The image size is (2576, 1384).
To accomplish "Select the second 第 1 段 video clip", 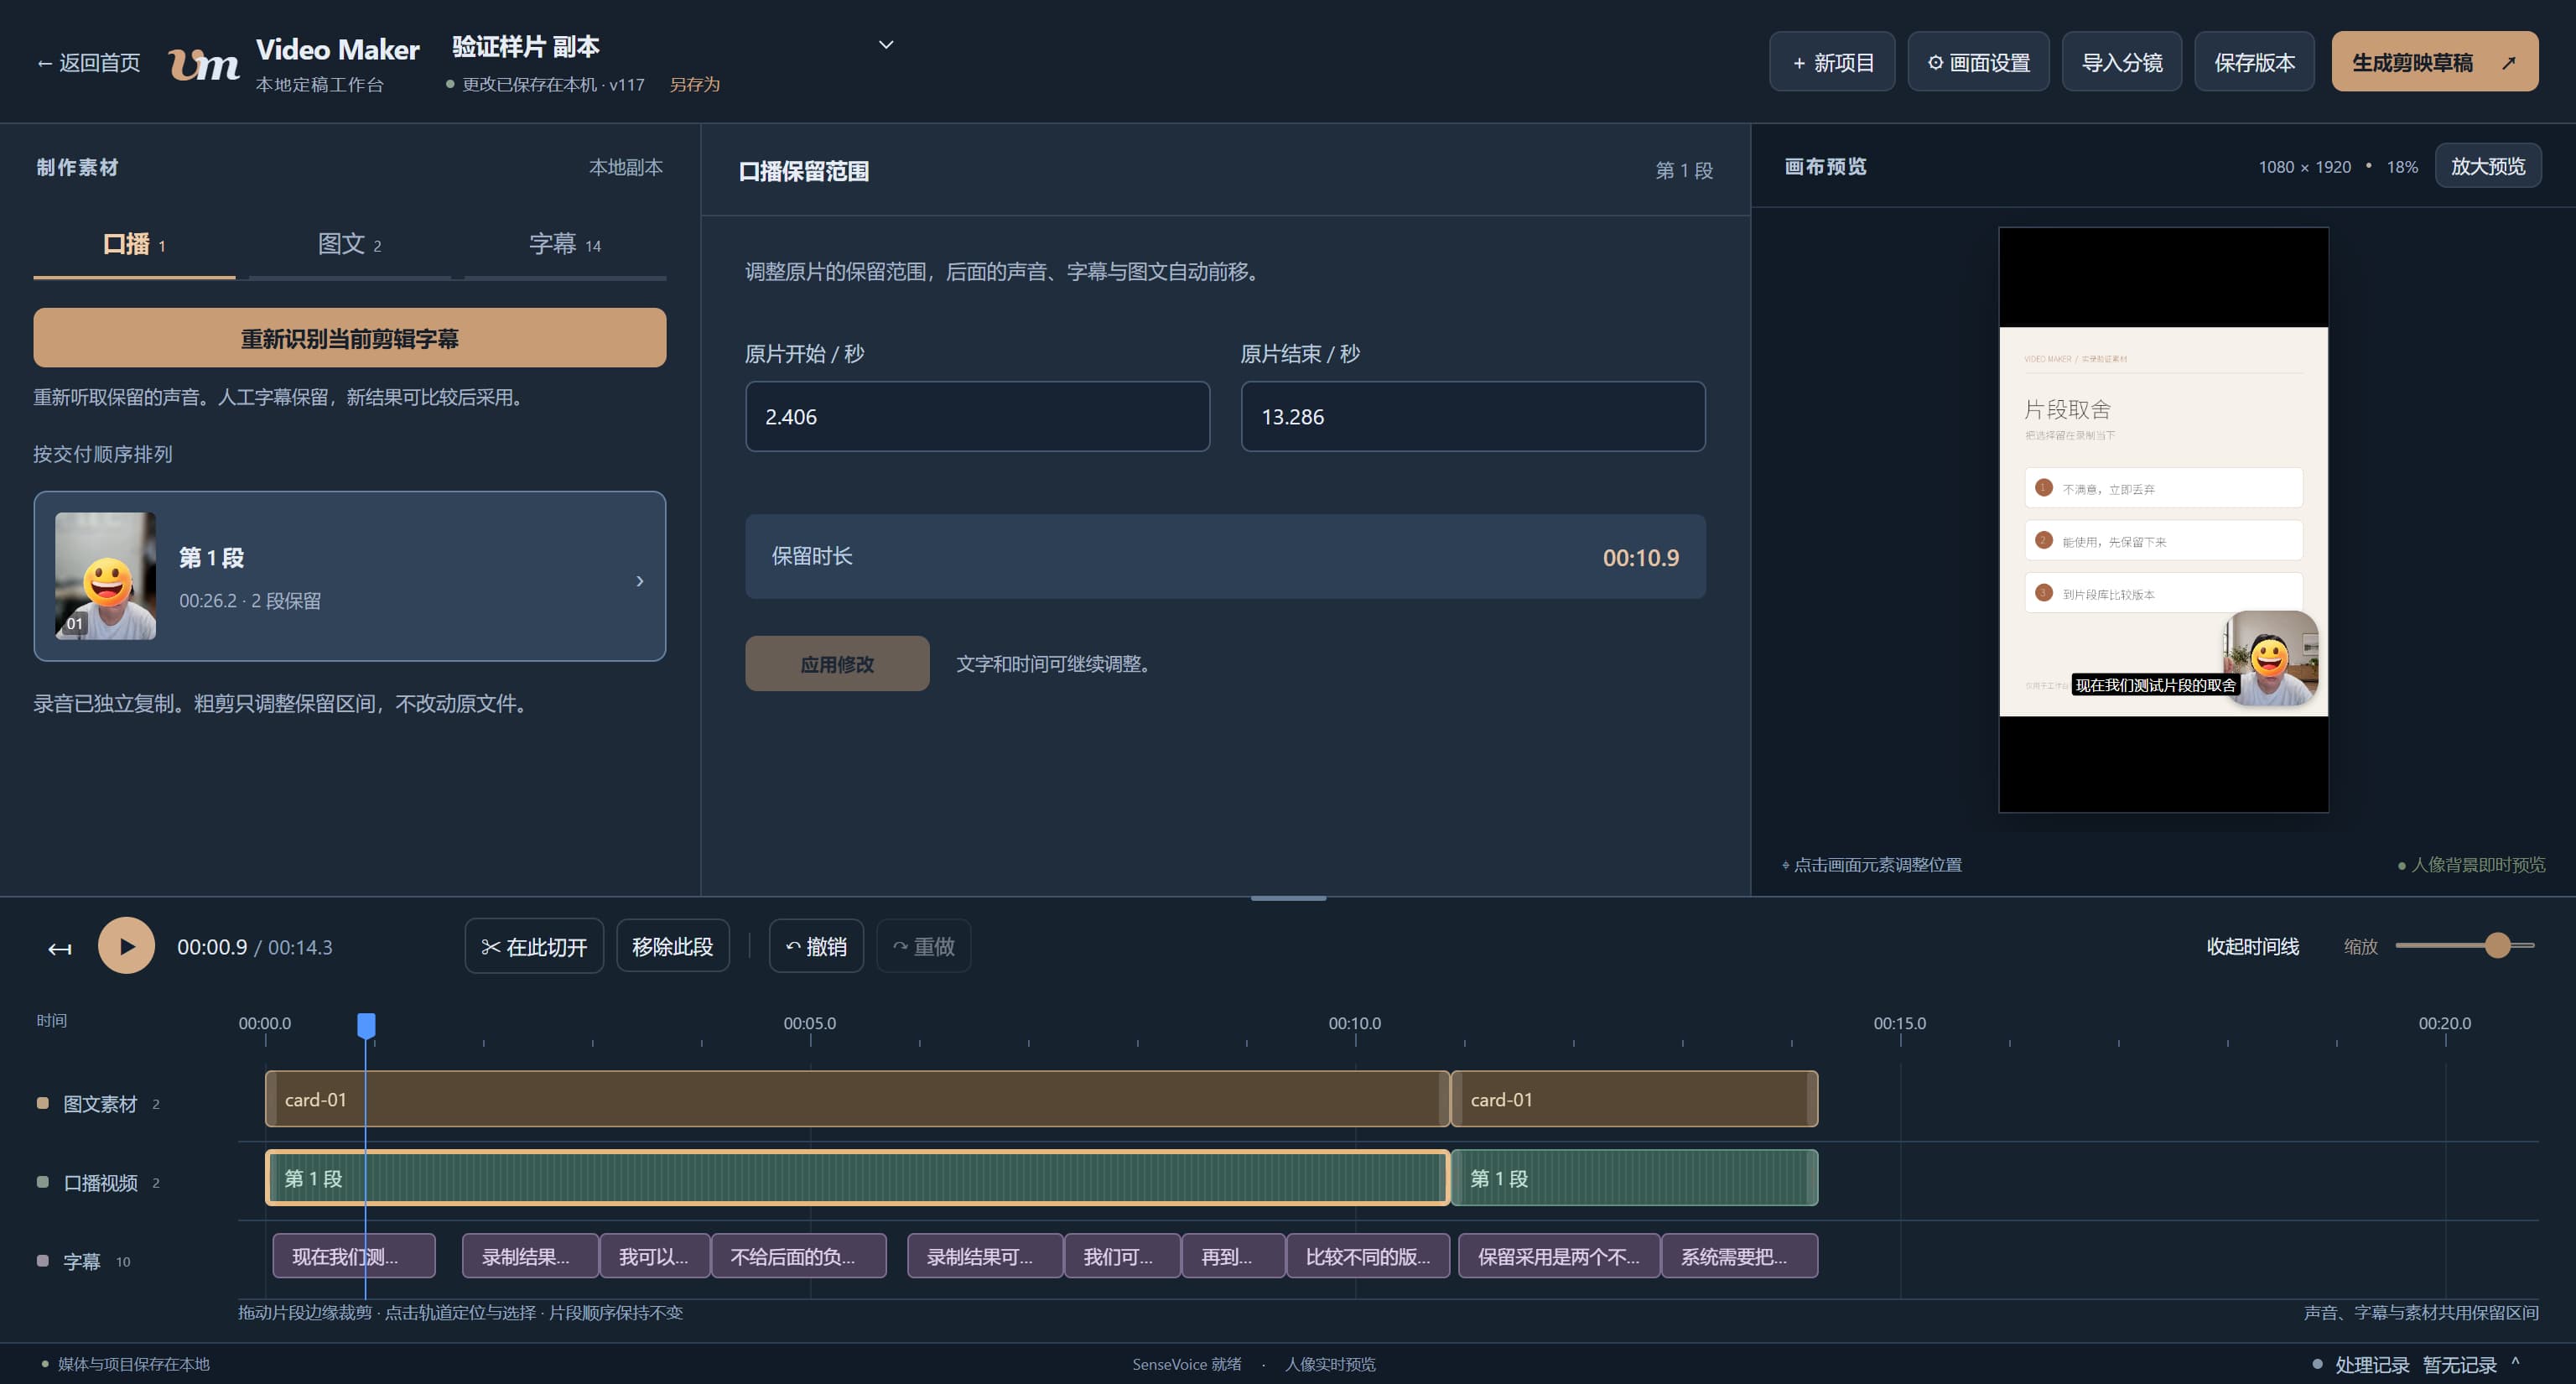I will click(x=1634, y=1178).
